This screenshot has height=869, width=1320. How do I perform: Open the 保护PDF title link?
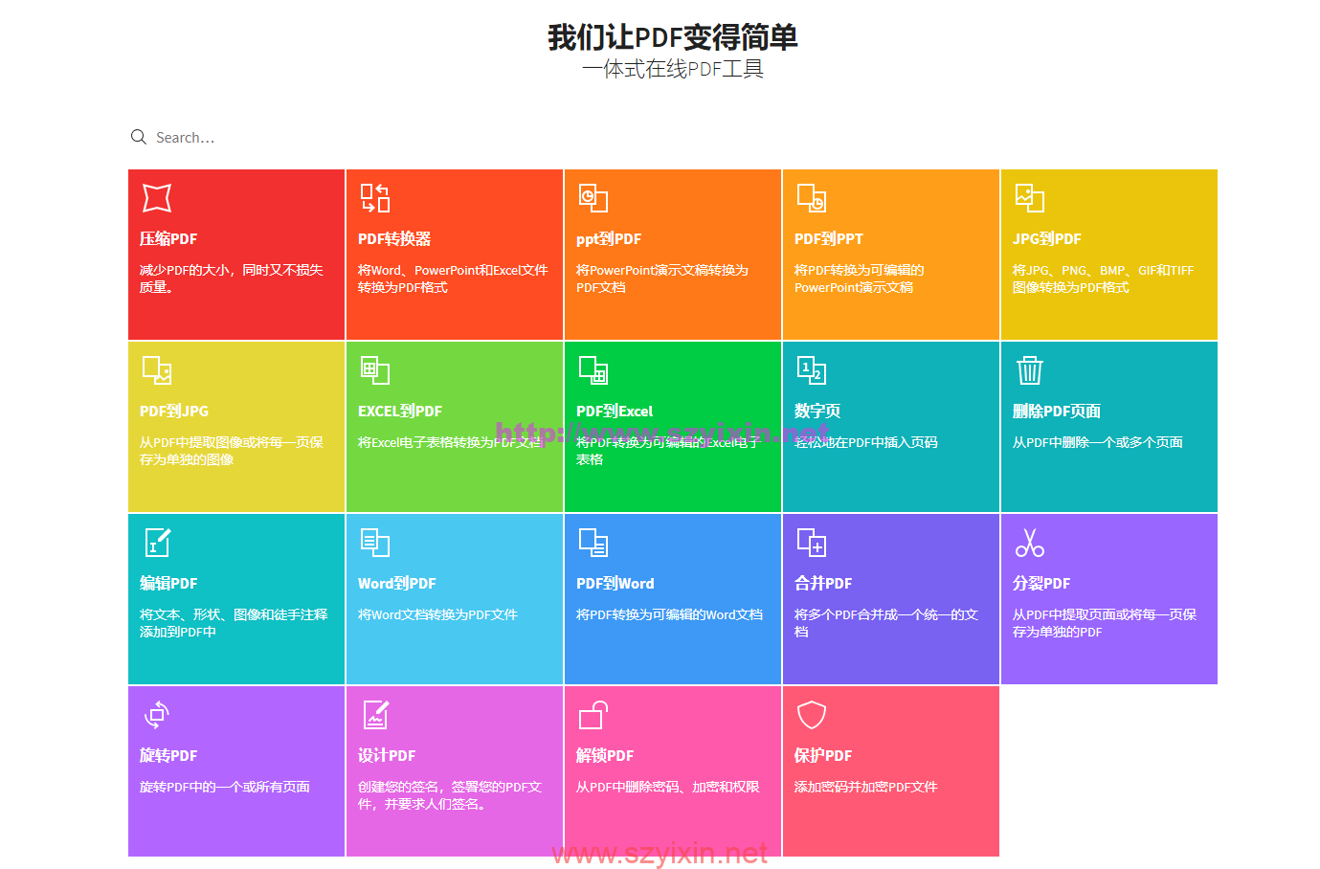pyautogui.click(x=823, y=756)
